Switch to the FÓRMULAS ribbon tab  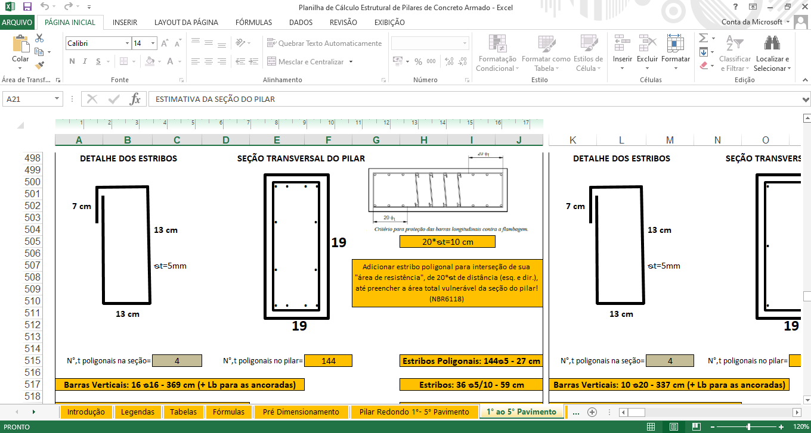point(253,23)
